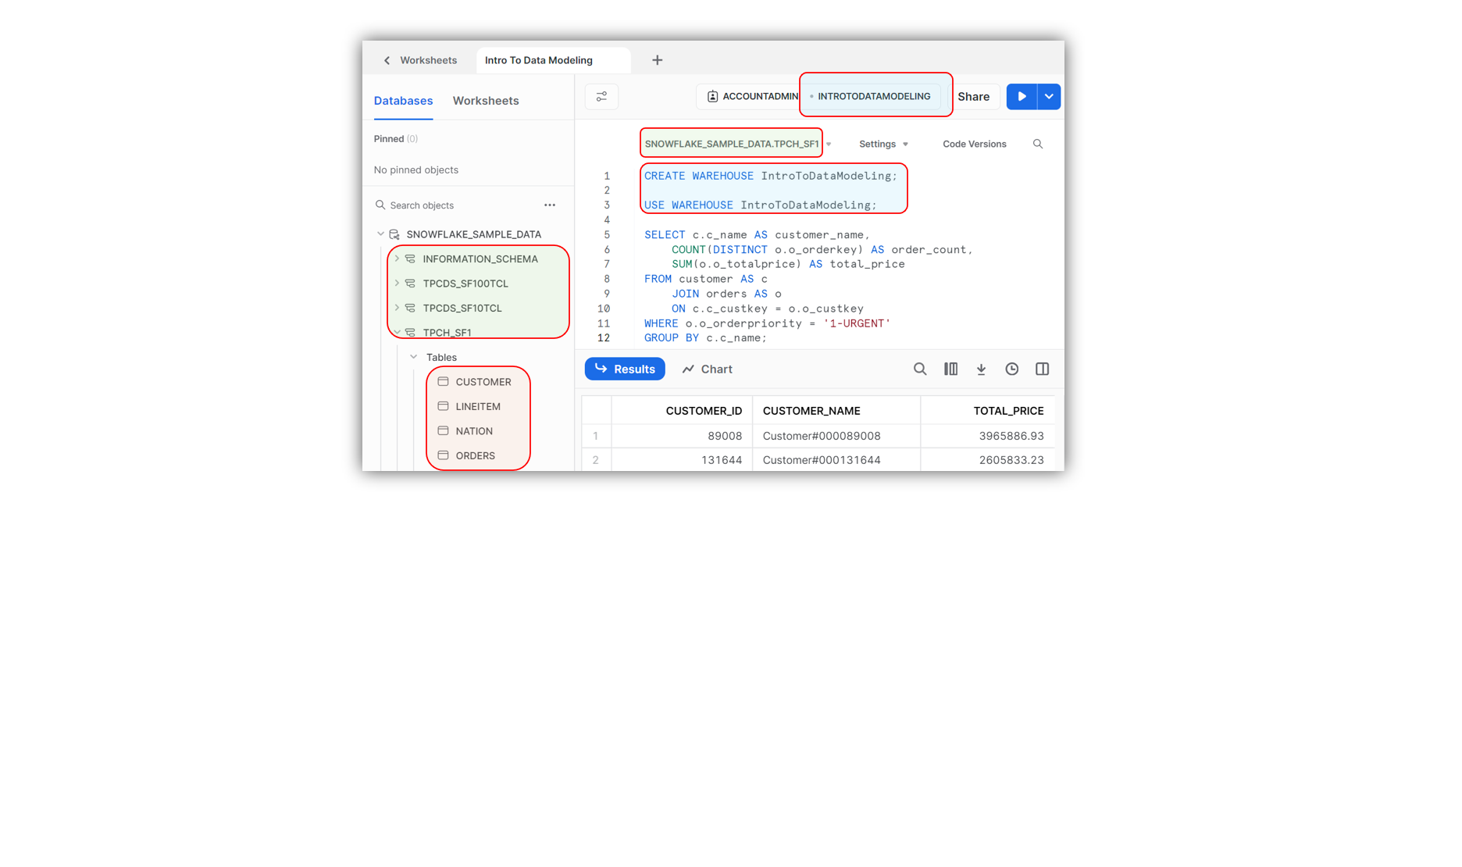1462x867 pixels.
Task: Collapse the Tables folder
Action: 414,357
